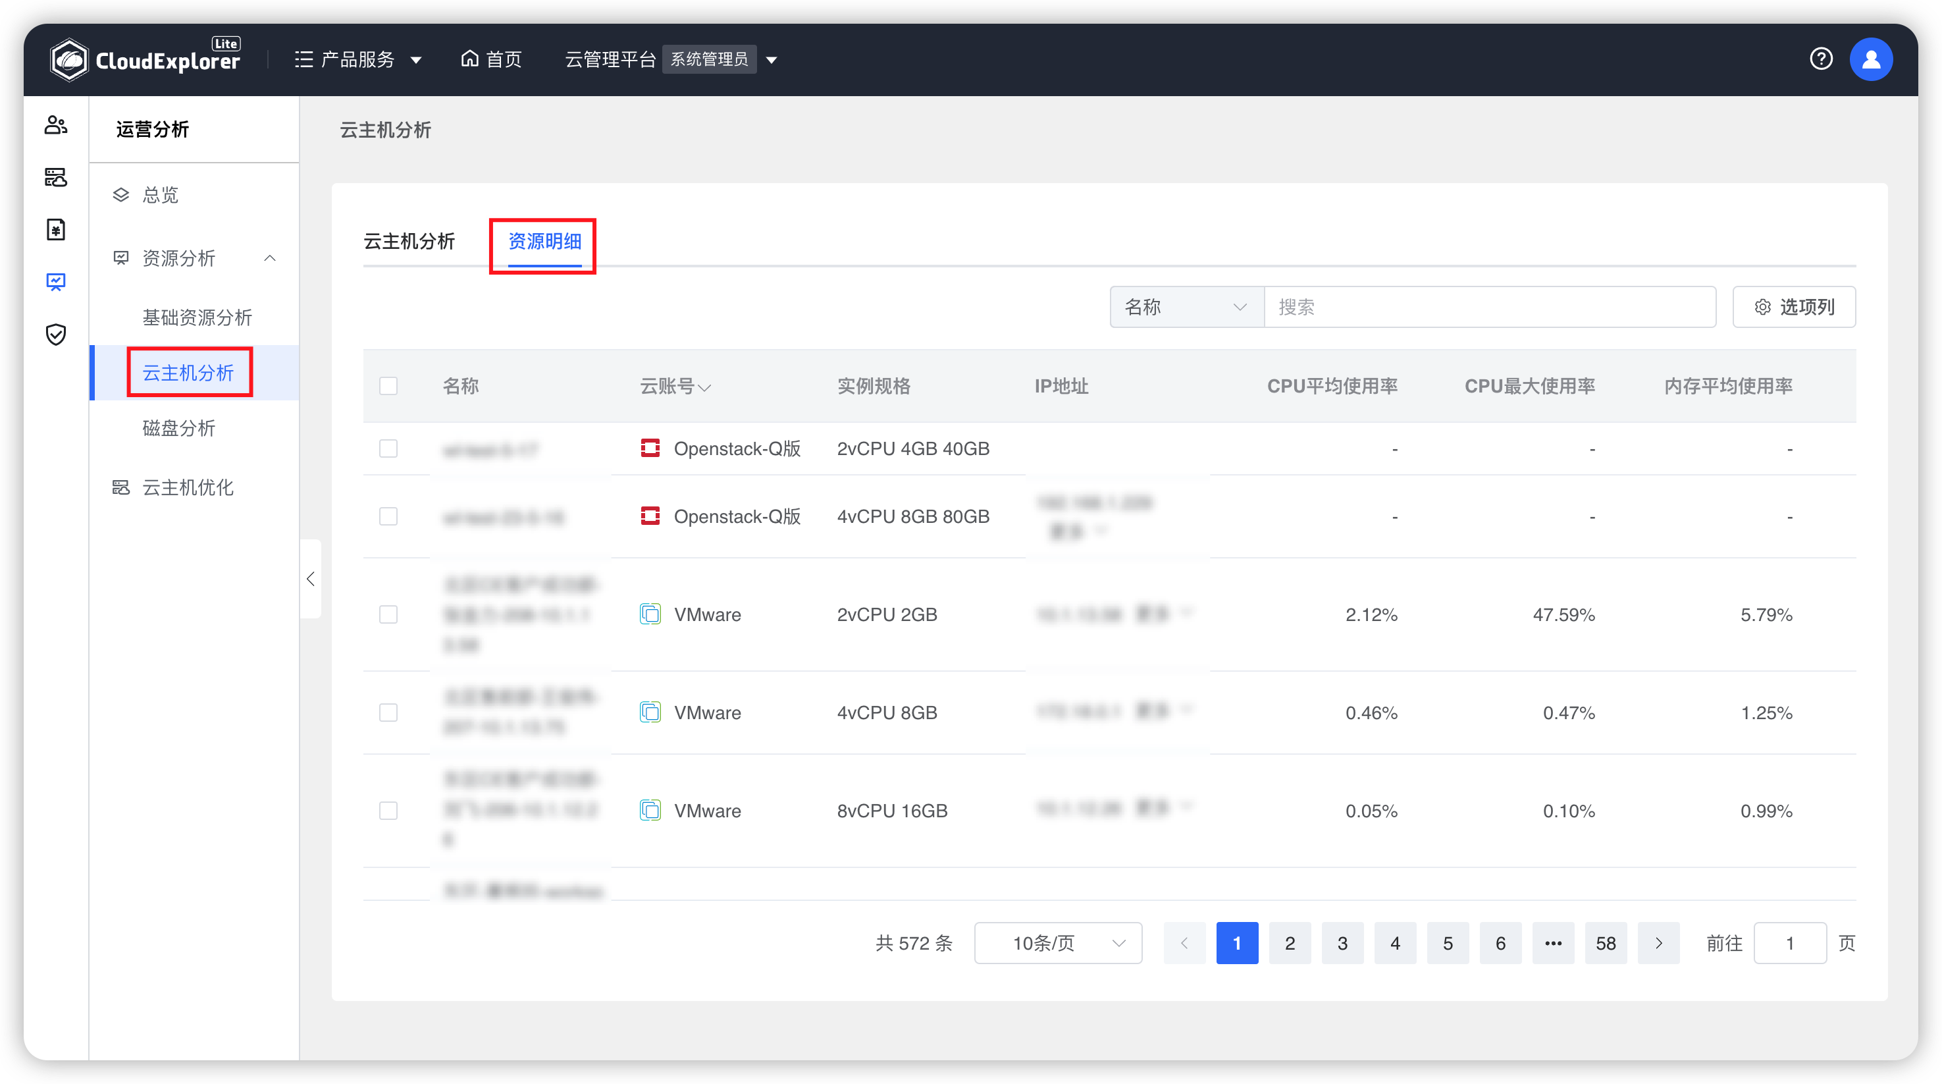The image size is (1942, 1084).
Task: Open the 10条/页 page size dropdown
Action: pos(1058,943)
